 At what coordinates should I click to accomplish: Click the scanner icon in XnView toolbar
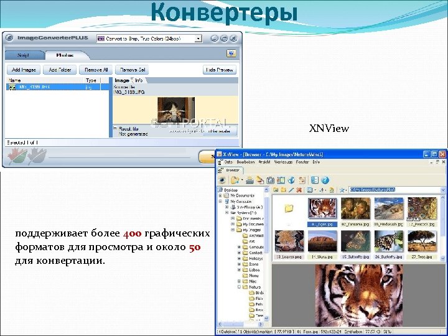coord(250,180)
